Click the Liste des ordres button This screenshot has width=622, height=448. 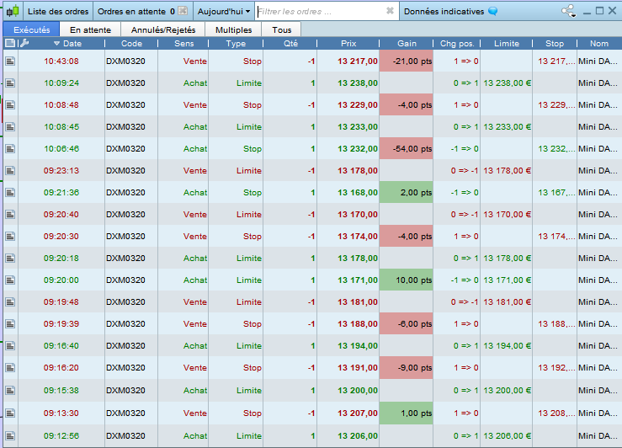coord(58,12)
